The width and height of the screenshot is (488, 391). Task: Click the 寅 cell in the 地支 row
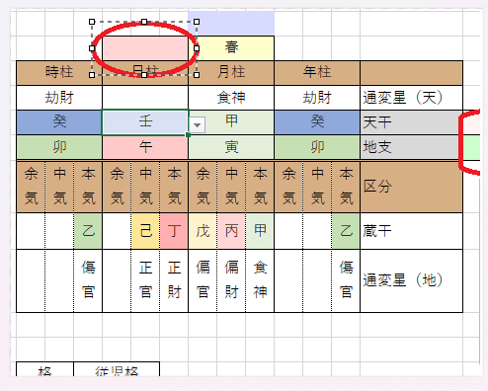(x=231, y=147)
